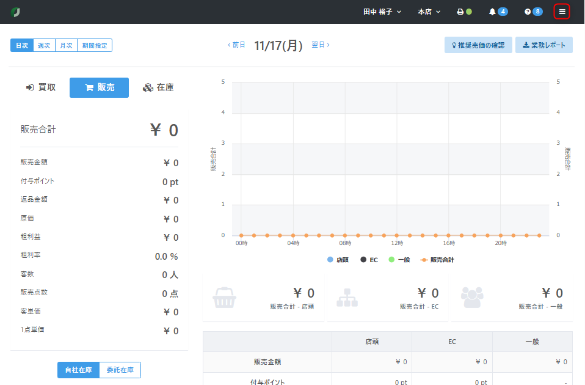The width and height of the screenshot is (585, 385).
Task: Open notifications bell icon
Action: click(492, 12)
